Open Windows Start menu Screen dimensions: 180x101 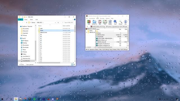2,99
